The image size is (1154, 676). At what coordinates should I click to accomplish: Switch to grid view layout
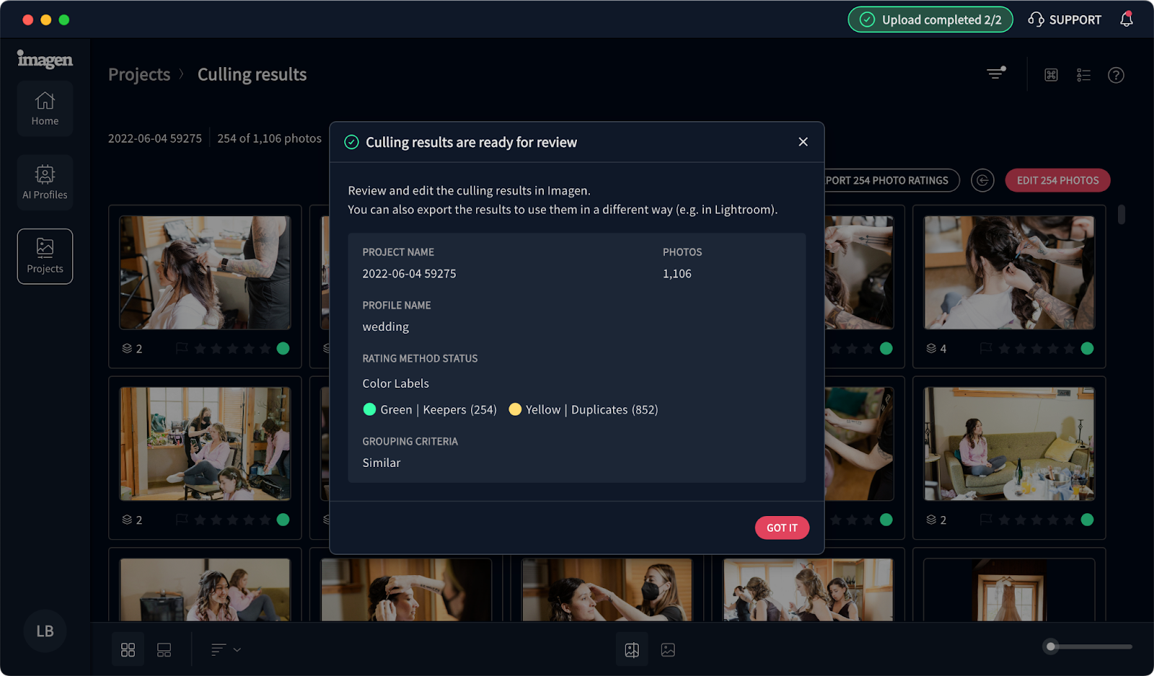click(x=128, y=650)
